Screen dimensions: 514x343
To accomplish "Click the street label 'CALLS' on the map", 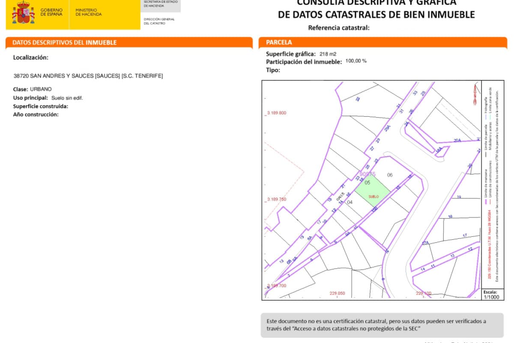I will (x=341, y=197).
